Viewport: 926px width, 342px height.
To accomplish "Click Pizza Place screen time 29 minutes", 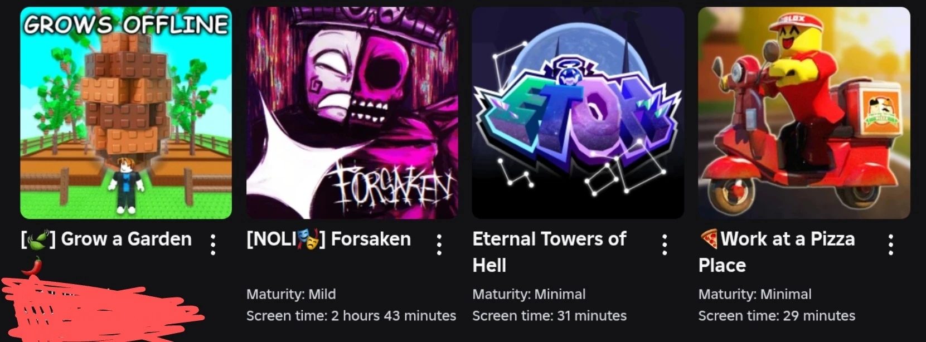I will pos(777,316).
